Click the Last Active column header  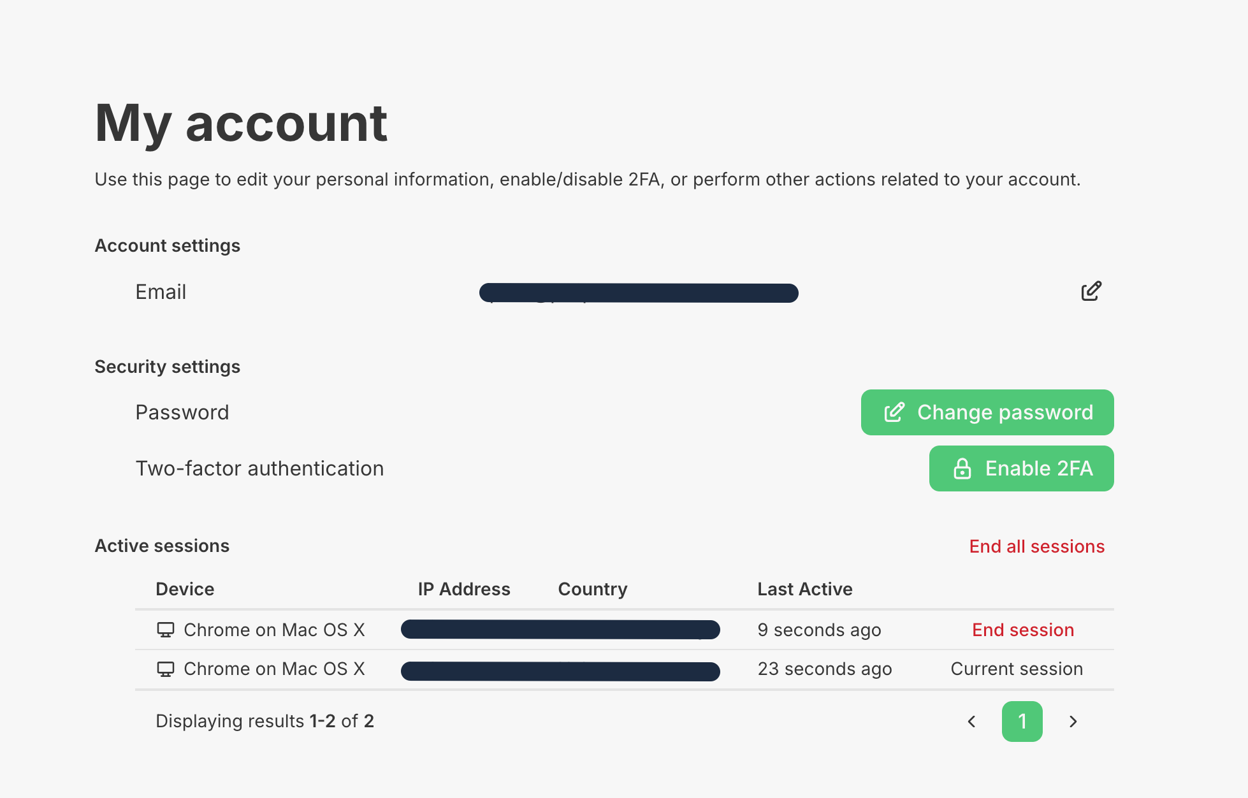click(x=805, y=589)
